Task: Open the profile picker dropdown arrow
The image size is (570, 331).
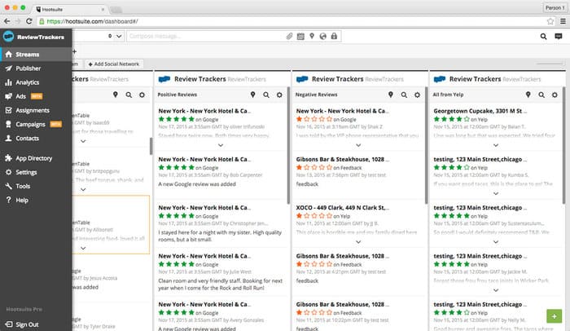Action: pos(119,36)
